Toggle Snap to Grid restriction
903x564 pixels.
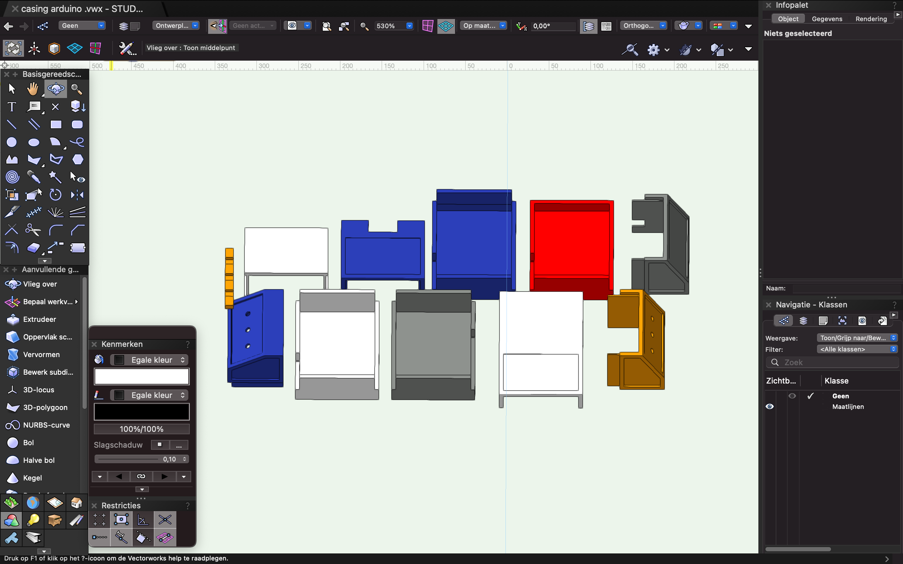click(x=99, y=520)
